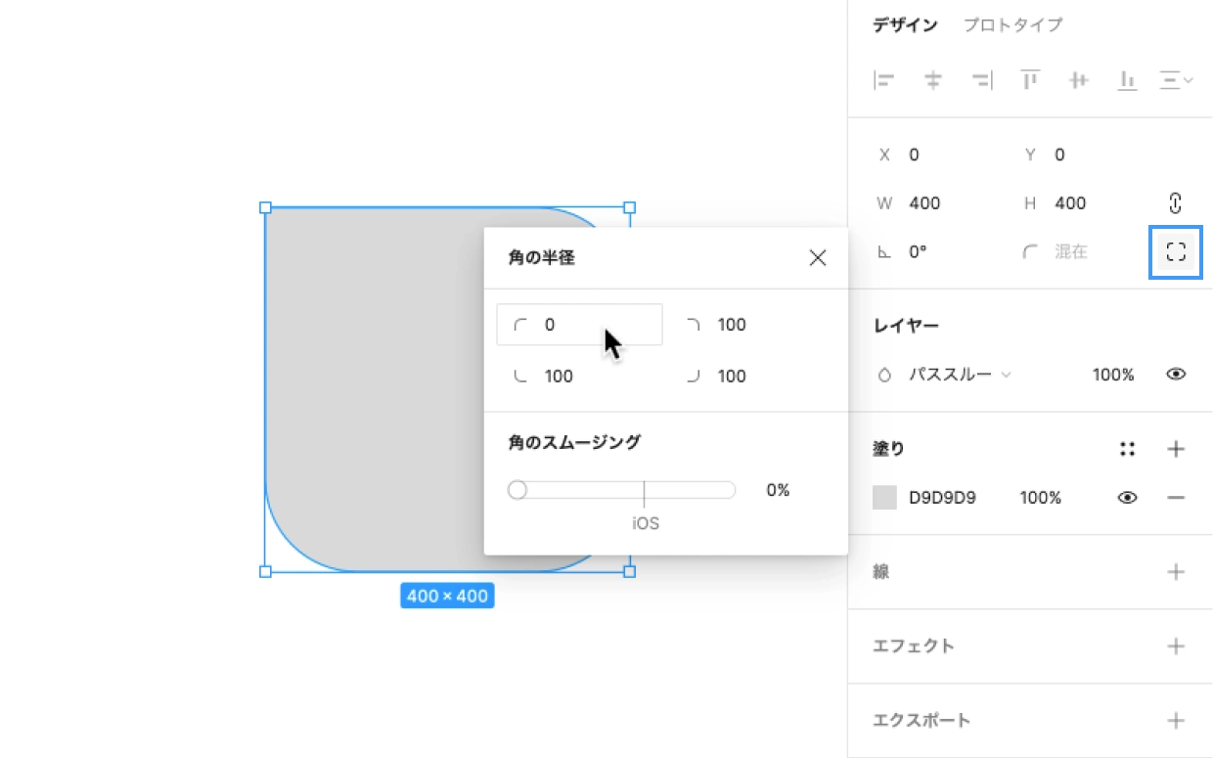Click the top-left corner radius field
Screen dimensions: 1213x758
(580, 325)
